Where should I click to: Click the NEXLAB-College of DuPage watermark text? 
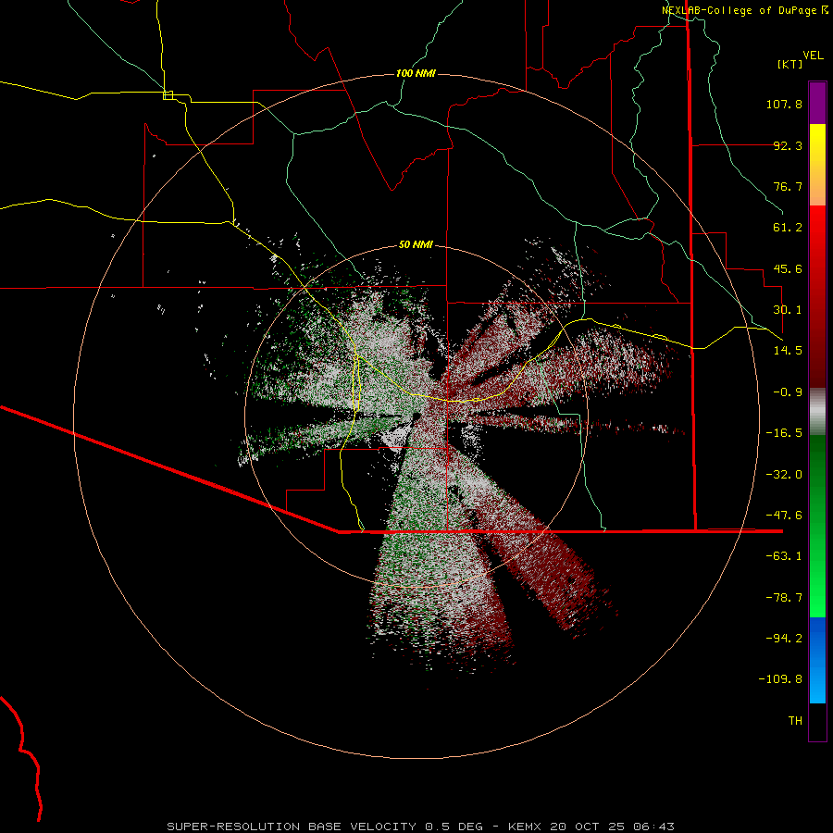[744, 10]
